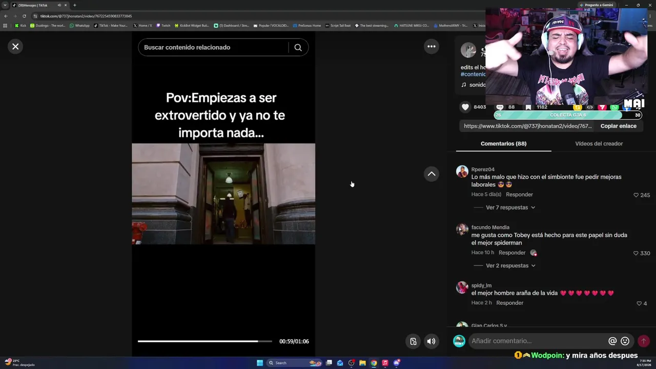
Task: Repost with the yellow repost icon
Action: [578, 107]
